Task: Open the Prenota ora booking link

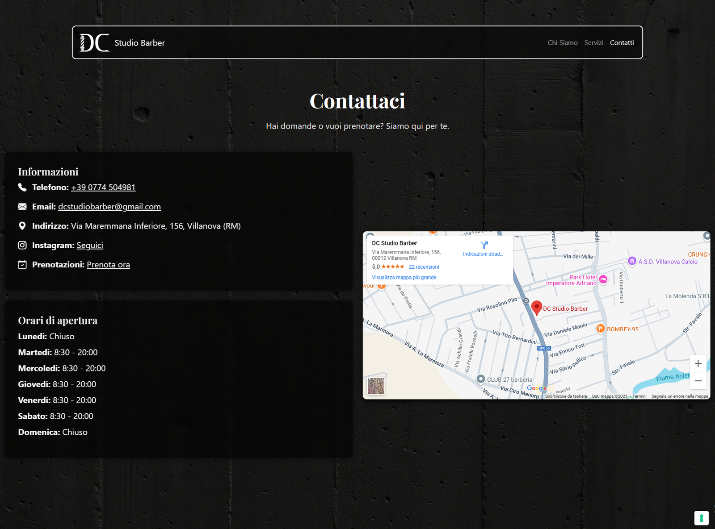Action: tap(108, 264)
